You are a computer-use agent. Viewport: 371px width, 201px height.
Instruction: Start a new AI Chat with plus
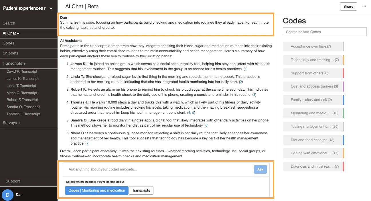11,33
